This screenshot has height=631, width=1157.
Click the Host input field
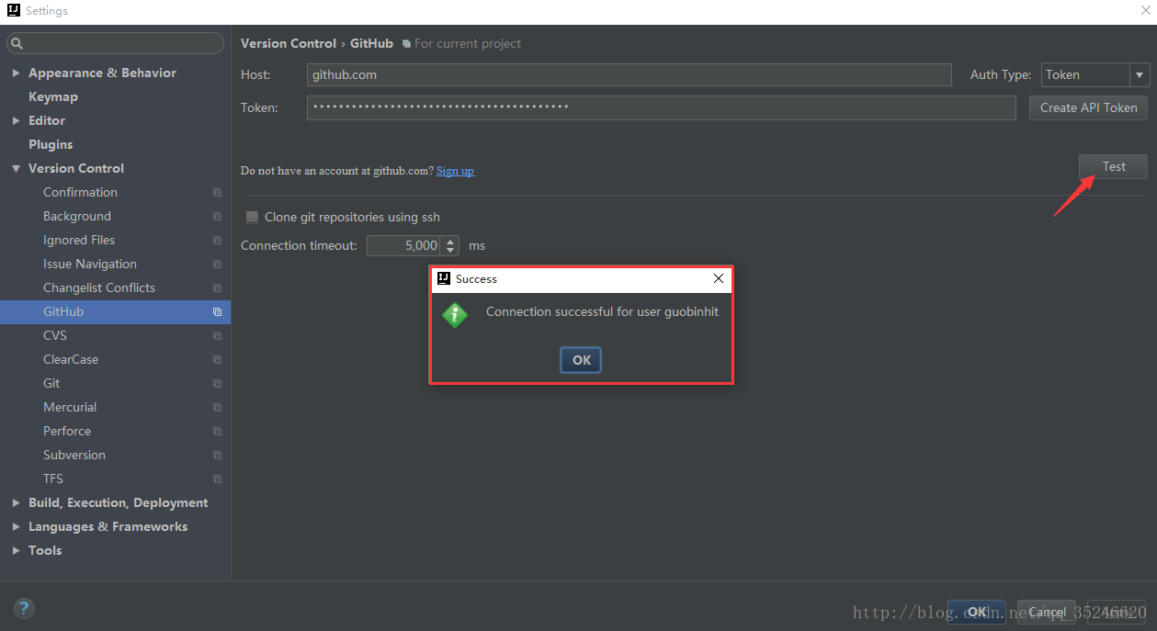click(x=630, y=75)
